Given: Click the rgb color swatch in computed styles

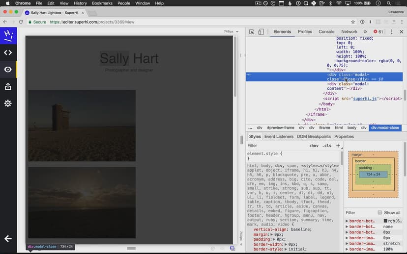Looking at the screenshot, I should click(x=385, y=221).
